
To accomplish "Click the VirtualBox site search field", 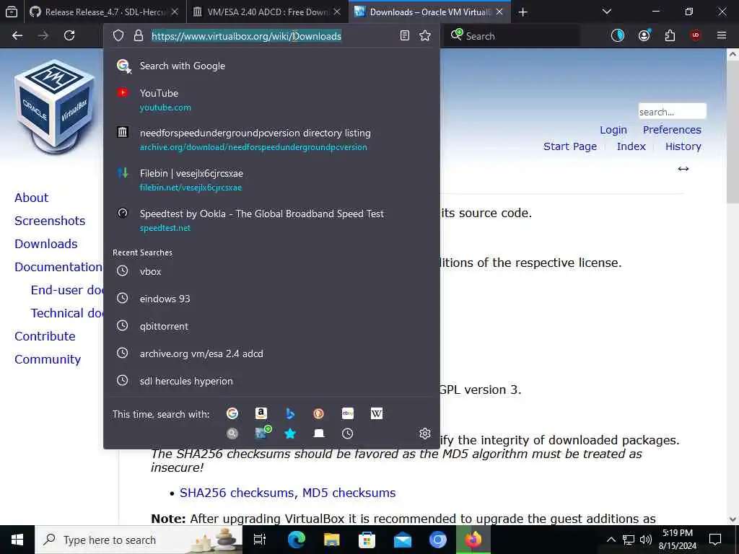I will pyautogui.click(x=672, y=112).
